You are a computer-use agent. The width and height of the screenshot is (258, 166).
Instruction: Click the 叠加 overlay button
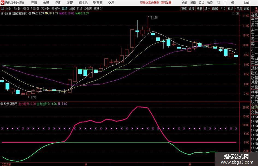192,8
